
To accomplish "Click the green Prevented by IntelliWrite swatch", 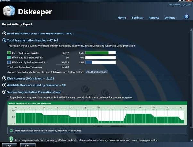I will [9, 53].
